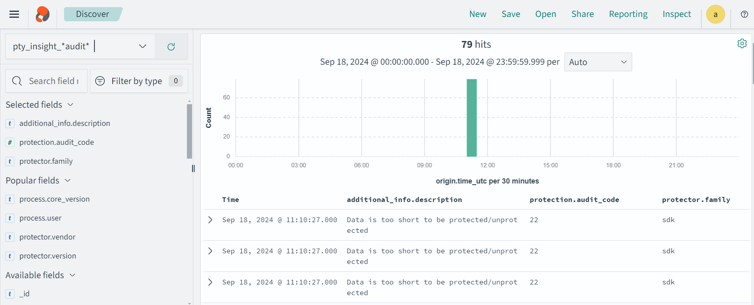Click the OpenSearch Dashboards logo
Image resolution: width=754 pixels, height=305 pixels.
tap(43, 14)
